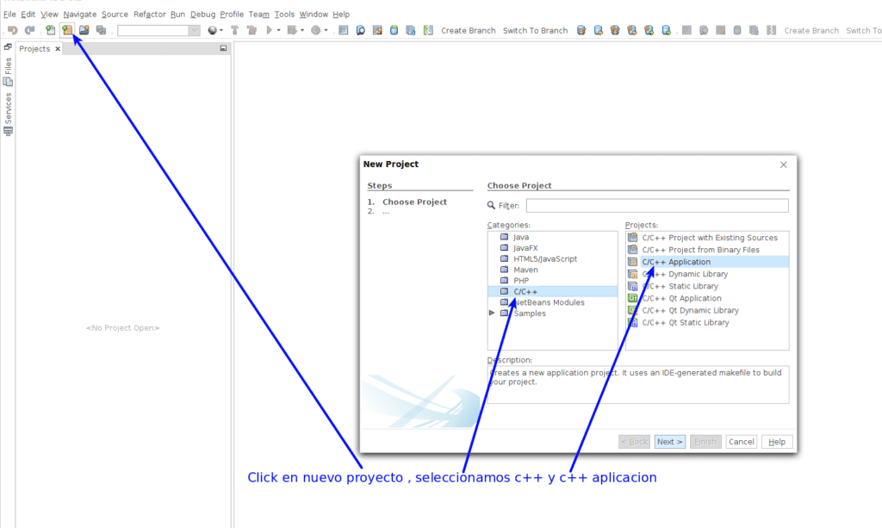Viewport: 882px width, 528px height.
Task: Click the enabled Create Branch toolbar button
Action: tap(468, 30)
